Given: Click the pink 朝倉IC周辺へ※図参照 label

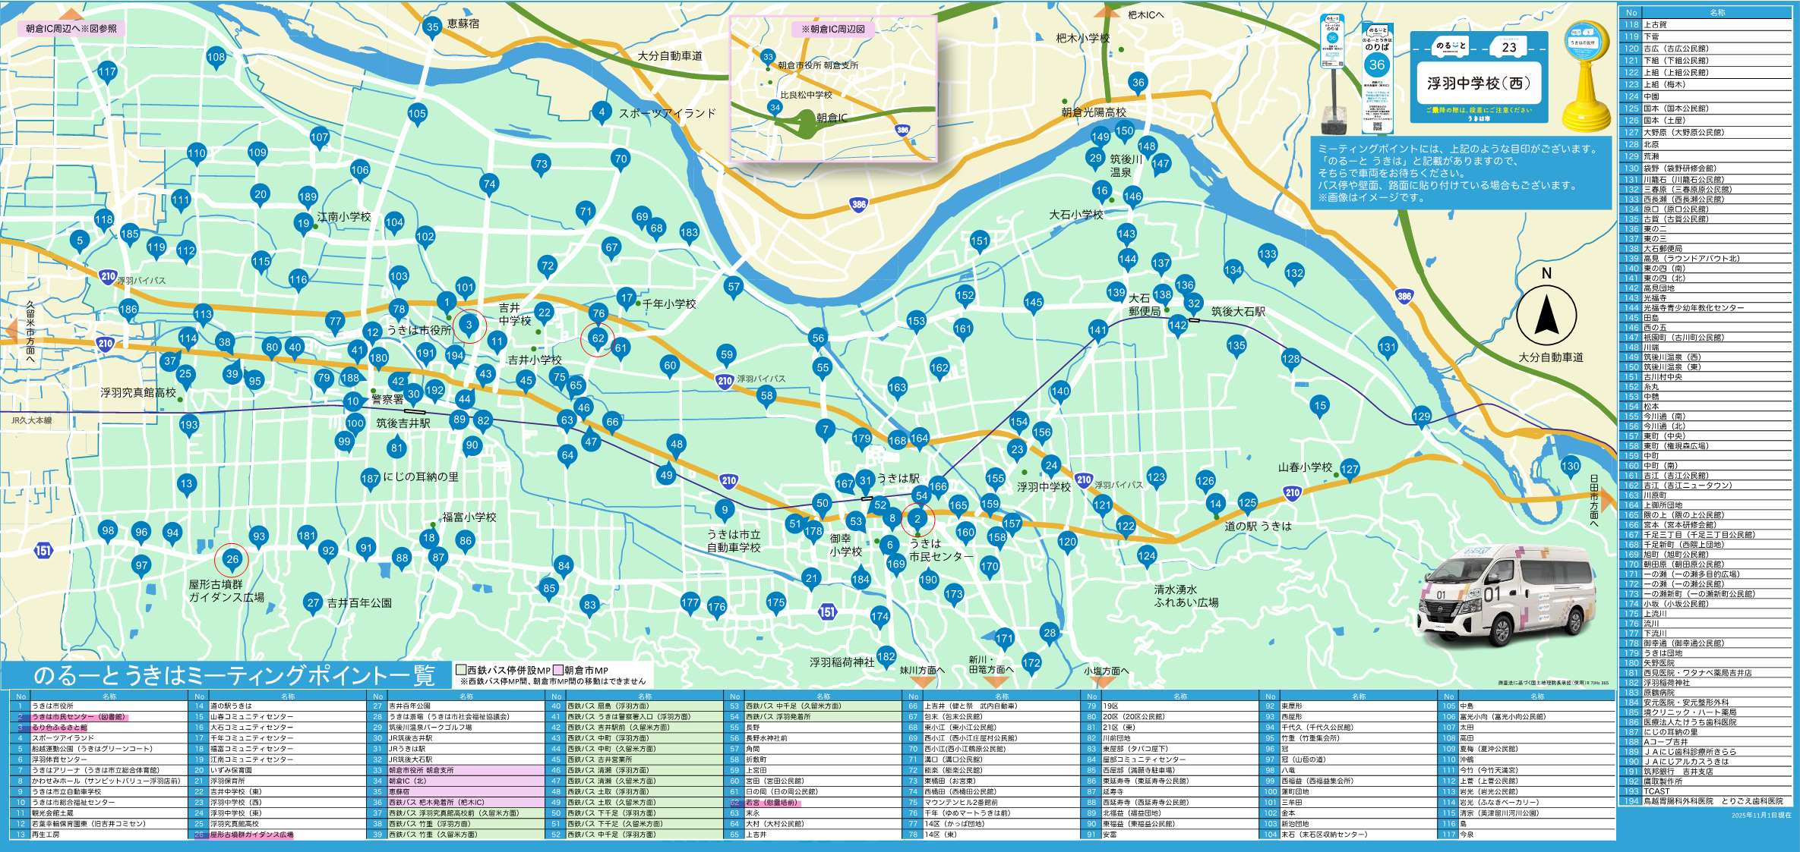Looking at the screenshot, I should pyautogui.click(x=71, y=29).
